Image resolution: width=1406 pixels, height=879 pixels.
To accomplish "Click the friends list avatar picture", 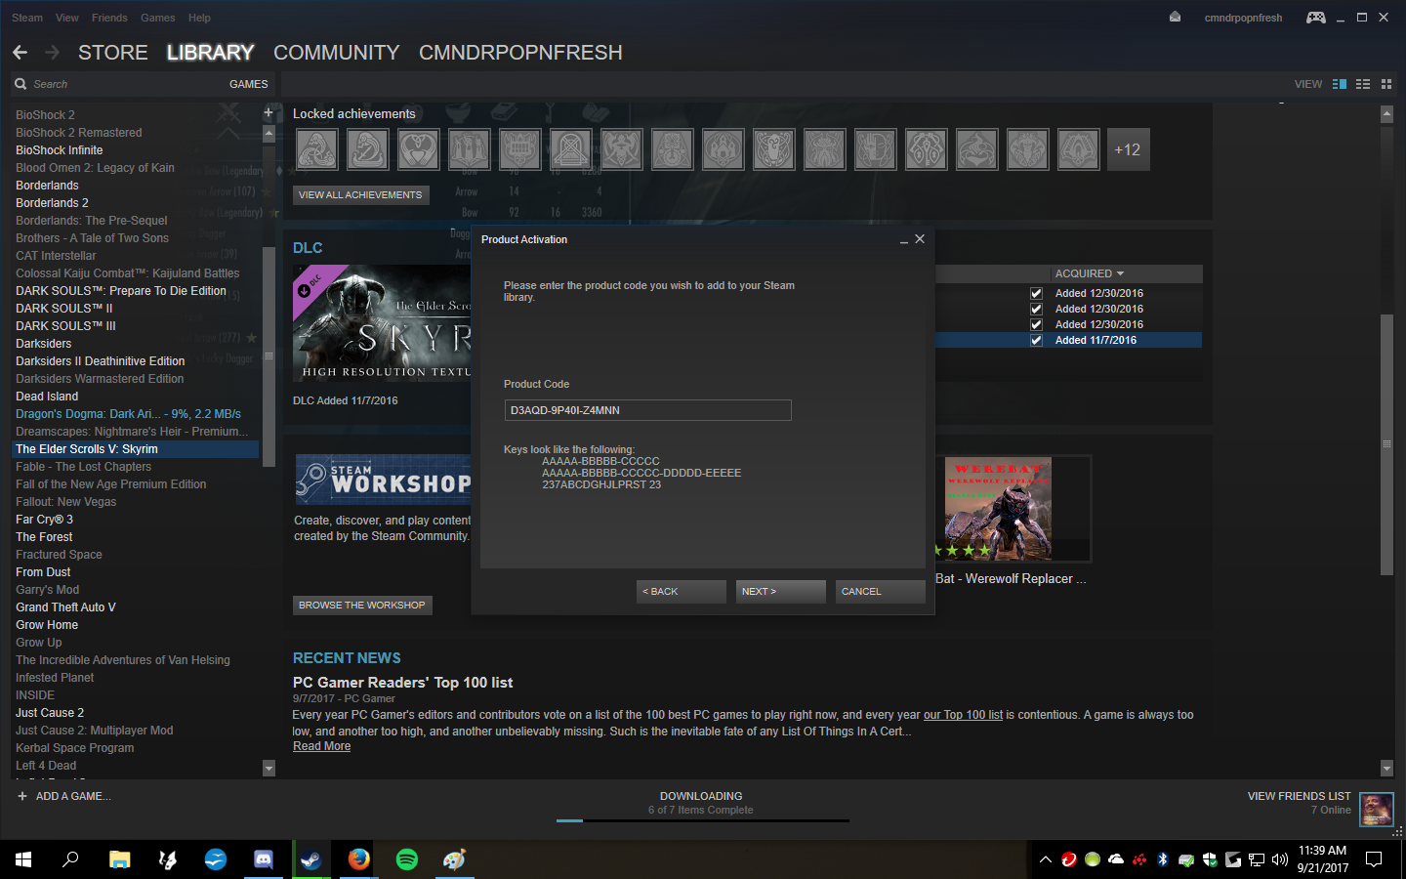I will pyautogui.click(x=1377, y=810).
